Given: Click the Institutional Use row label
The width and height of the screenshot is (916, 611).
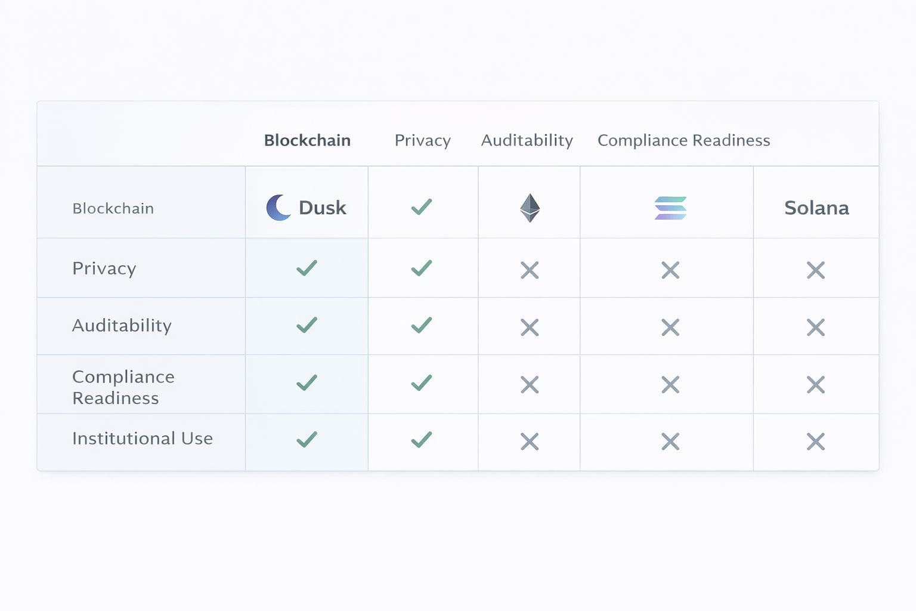Looking at the screenshot, I should 142,439.
